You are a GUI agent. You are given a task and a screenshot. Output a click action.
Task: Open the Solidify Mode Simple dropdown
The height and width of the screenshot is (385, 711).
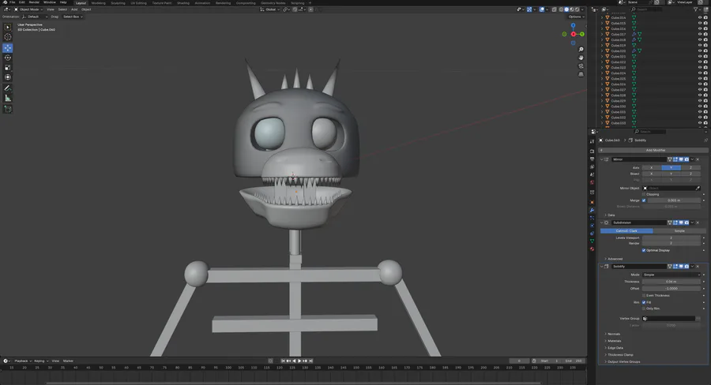tap(671, 275)
